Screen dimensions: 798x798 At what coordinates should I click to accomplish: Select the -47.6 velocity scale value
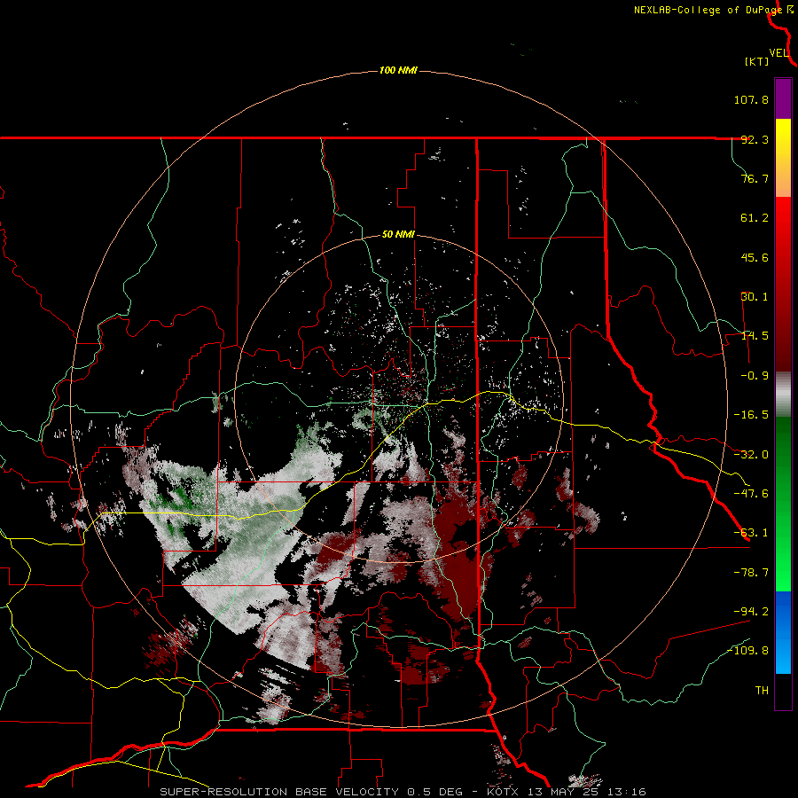pyautogui.click(x=751, y=494)
